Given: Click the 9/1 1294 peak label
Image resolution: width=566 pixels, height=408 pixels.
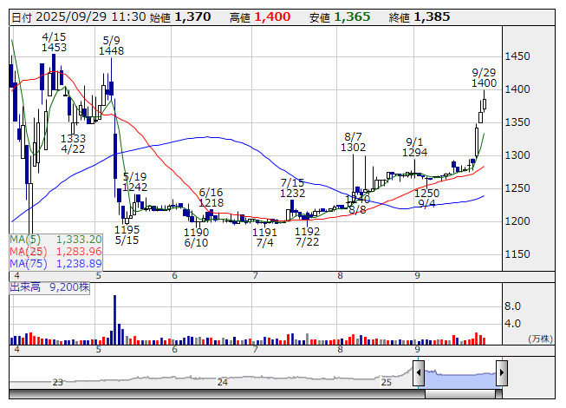Looking at the screenshot, I should point(415,147).
